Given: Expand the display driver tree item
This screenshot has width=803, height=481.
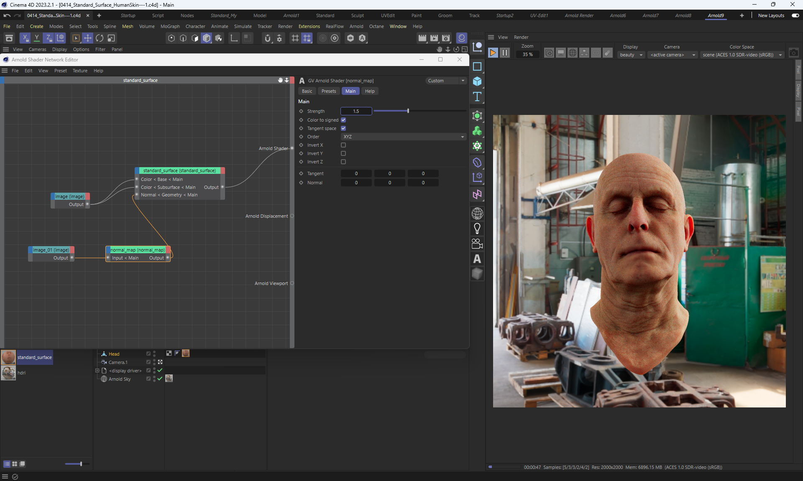Looking at the screenshot, I should [97, 371].
